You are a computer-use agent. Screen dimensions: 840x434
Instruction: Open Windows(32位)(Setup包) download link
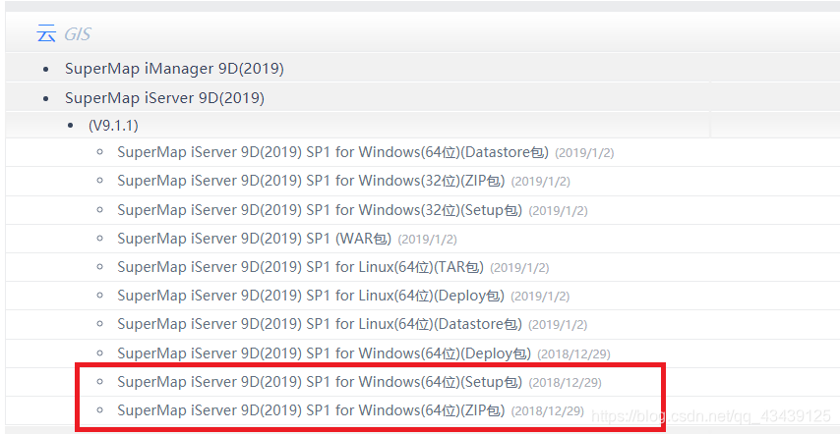click(x=320, y=210)
